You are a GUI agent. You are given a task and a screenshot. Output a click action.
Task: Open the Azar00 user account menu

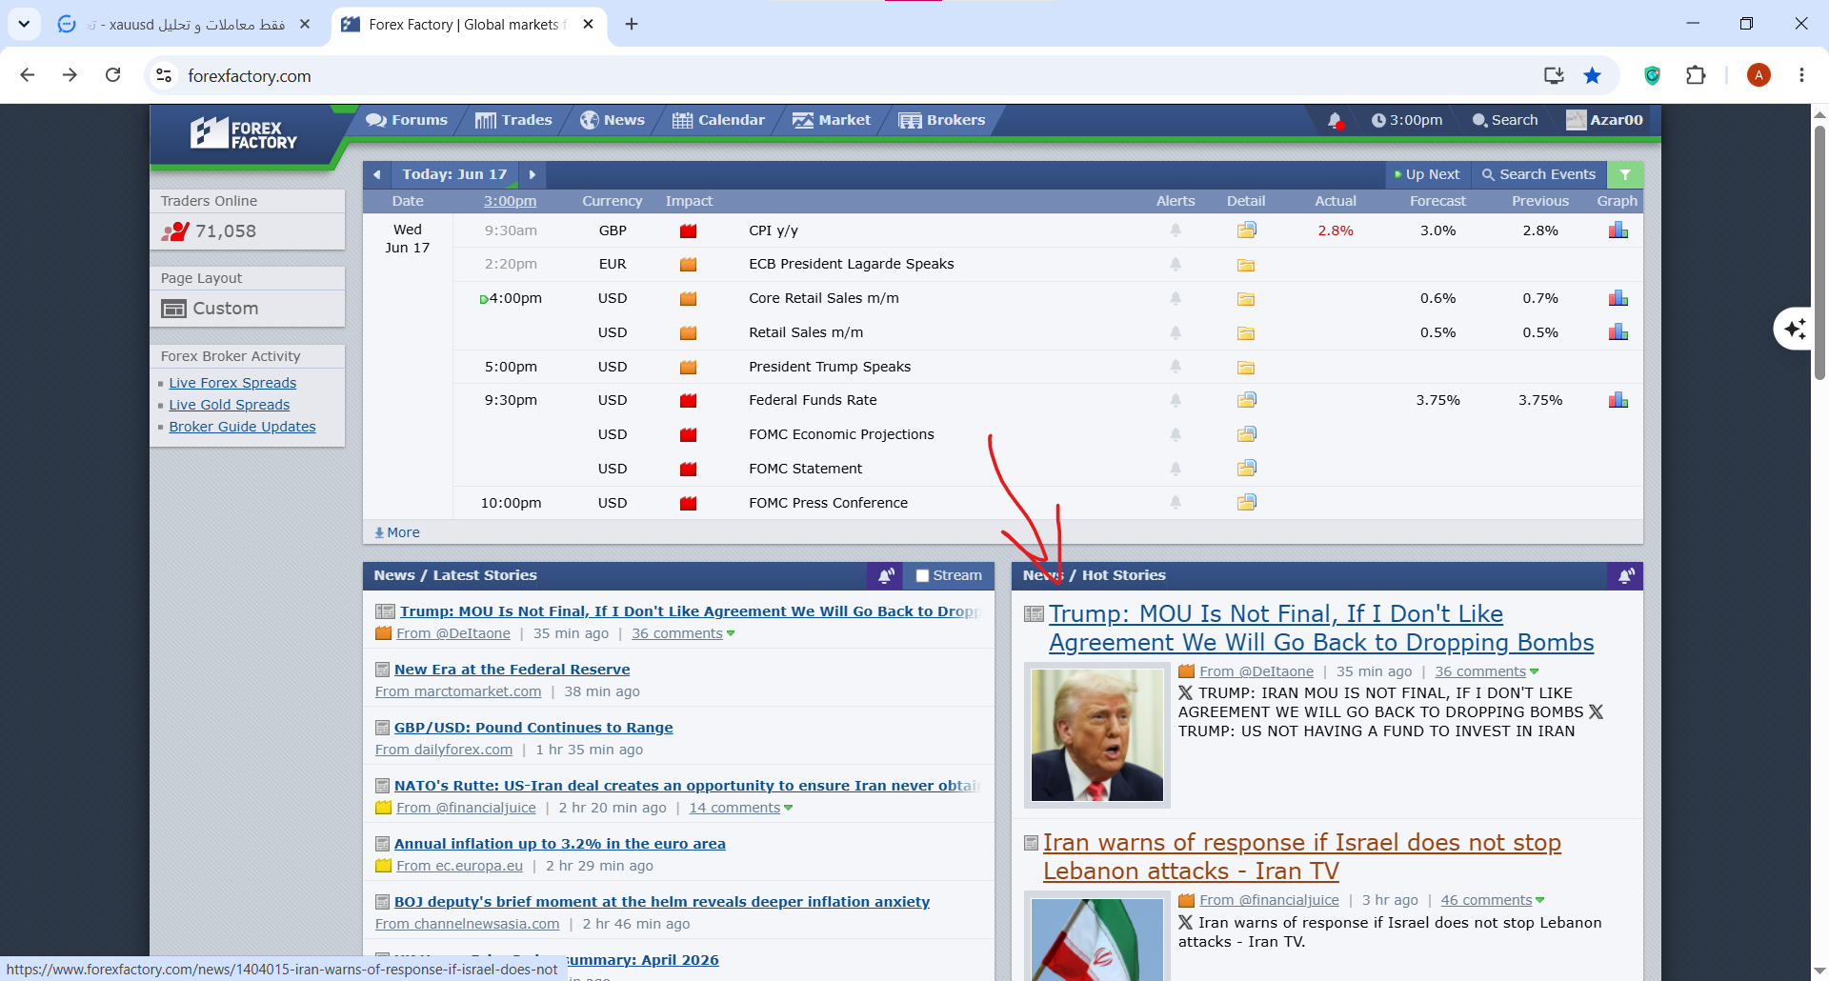coord(1606,120)
